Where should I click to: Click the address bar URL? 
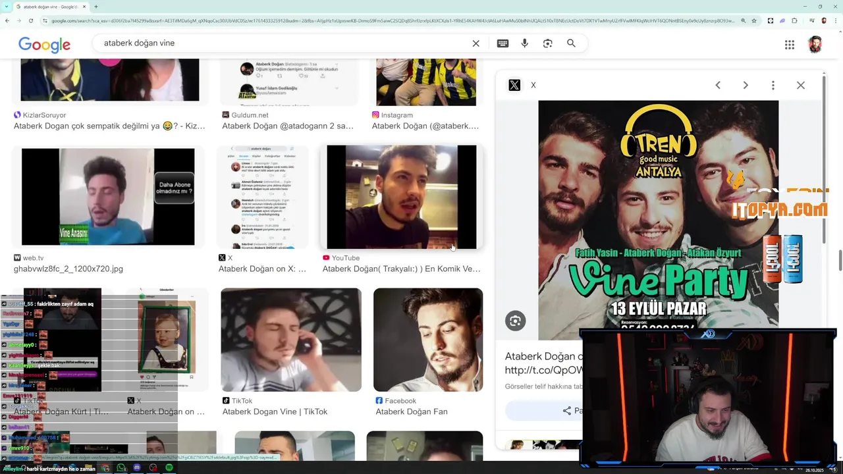click(392, 20)
